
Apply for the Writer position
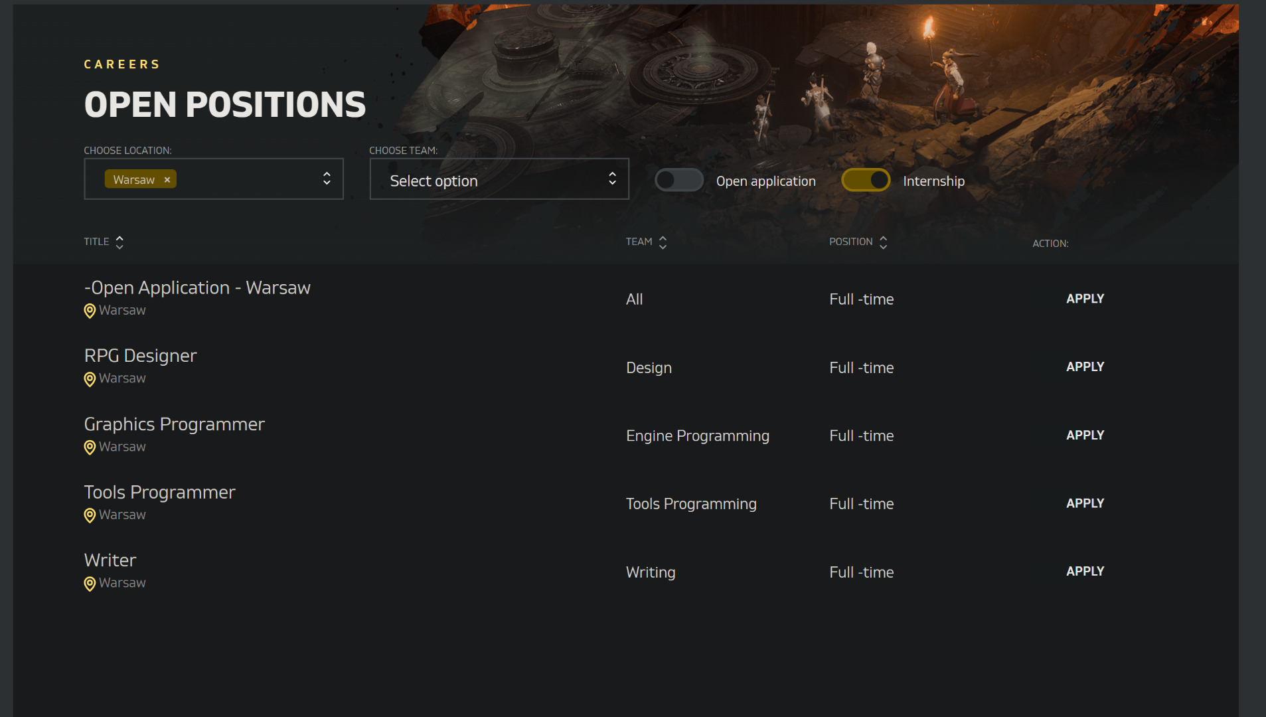(1085, 571)
